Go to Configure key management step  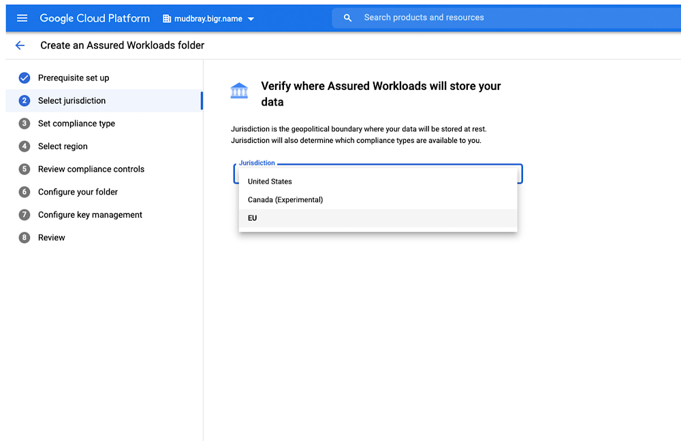tap(90, 215)
